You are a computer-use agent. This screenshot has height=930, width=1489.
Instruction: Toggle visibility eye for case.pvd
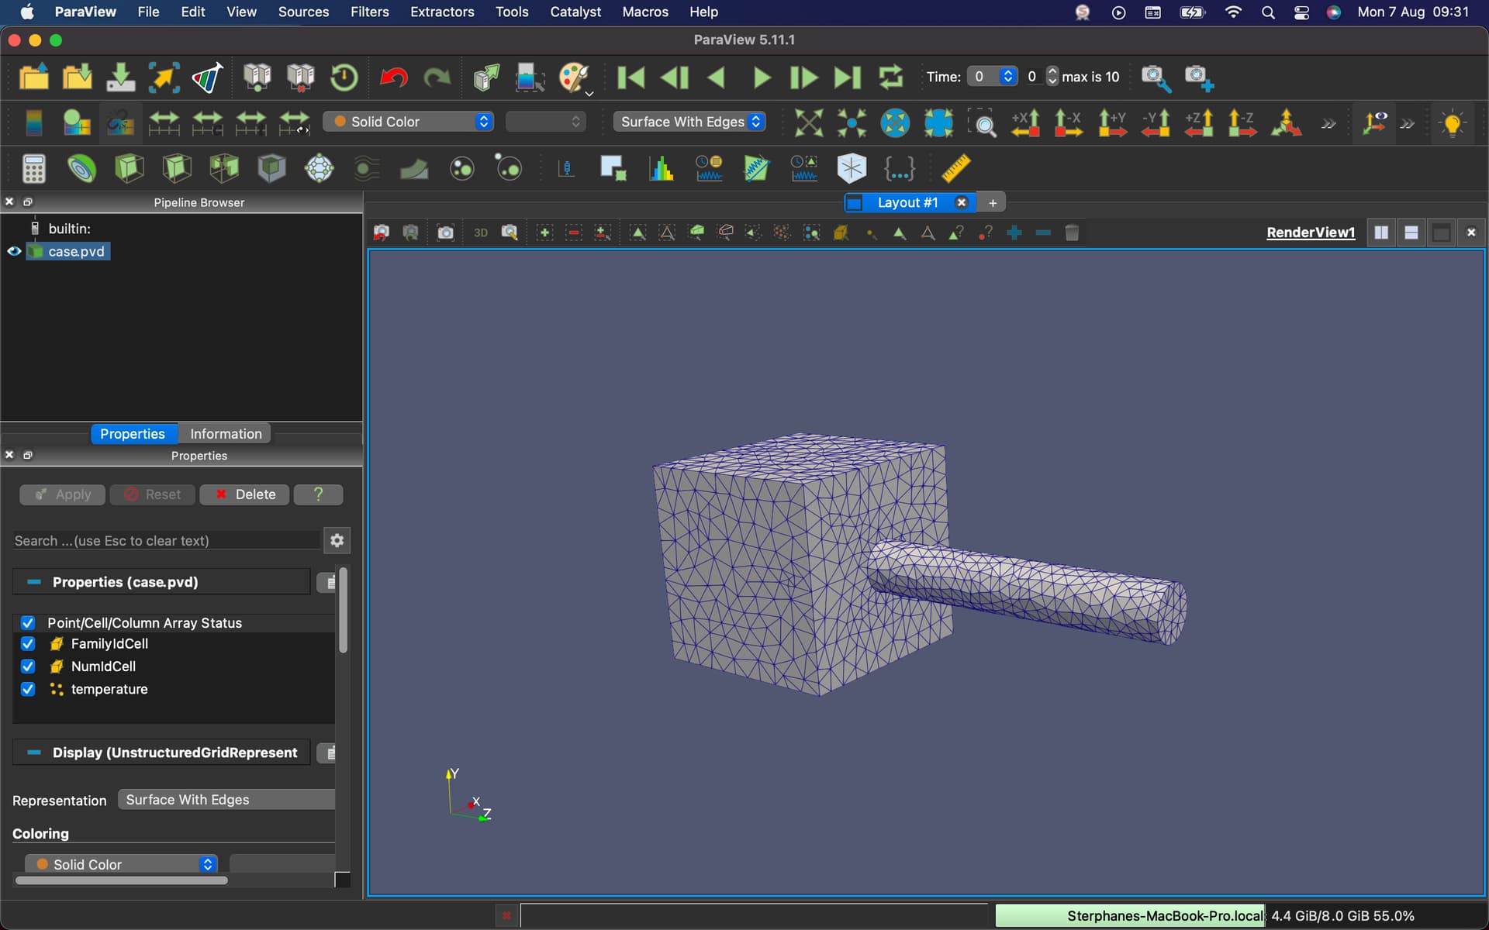click(x=14, y=251)
